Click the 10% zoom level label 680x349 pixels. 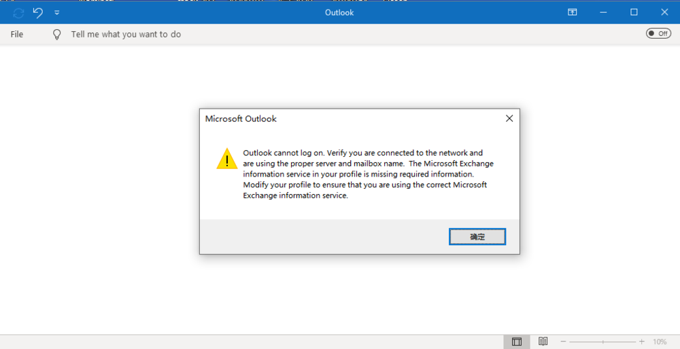tap(660, 342)
